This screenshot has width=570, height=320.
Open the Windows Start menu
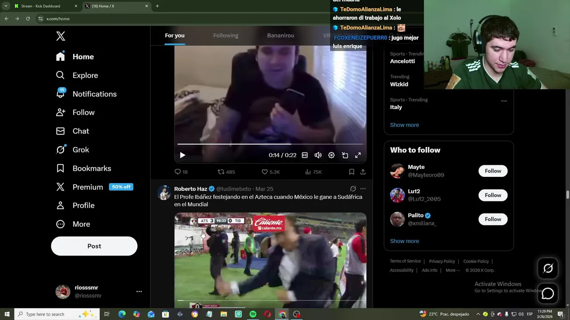coord(6,314)
